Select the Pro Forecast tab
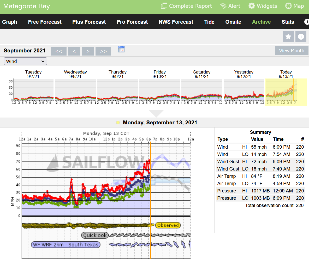309x261 pixels. click(132, 22)
